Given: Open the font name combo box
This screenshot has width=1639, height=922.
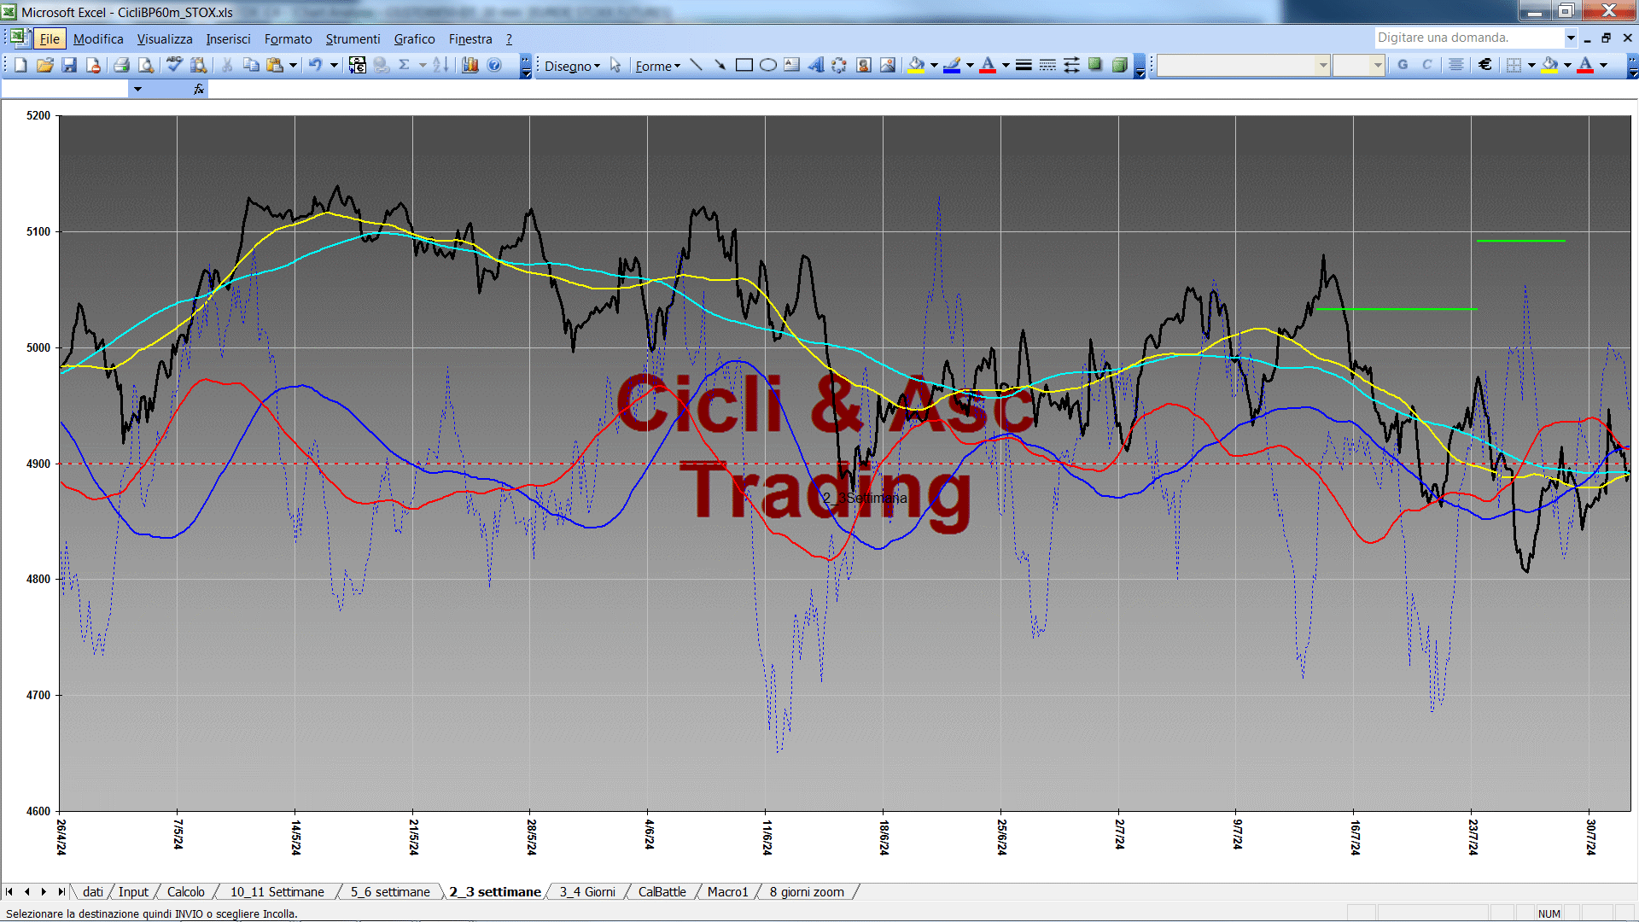Looking at the screenshot, I should (x=1244, y=65).
